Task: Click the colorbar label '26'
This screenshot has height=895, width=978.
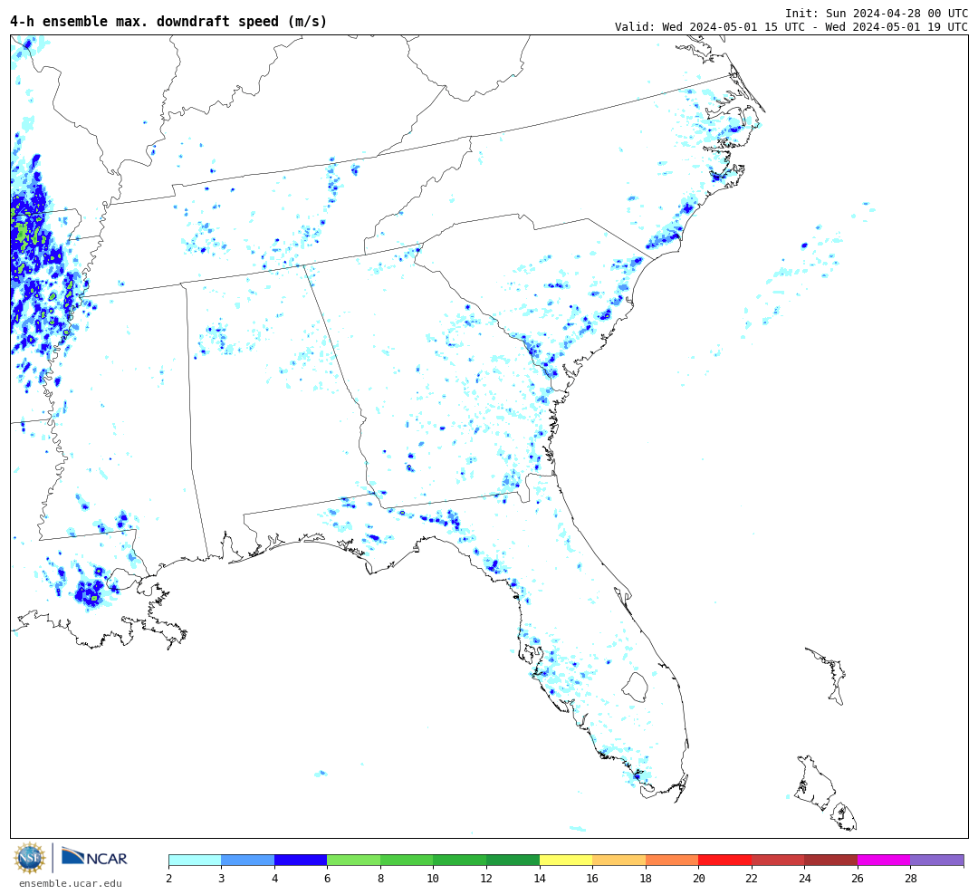Action: tap(858, 878)
